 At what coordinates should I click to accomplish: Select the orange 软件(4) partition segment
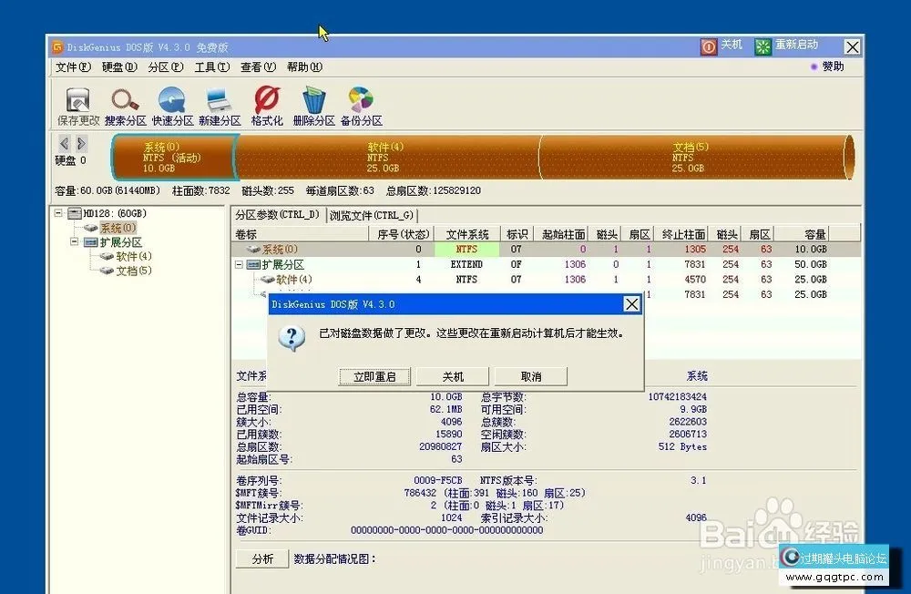pos(383,155)
